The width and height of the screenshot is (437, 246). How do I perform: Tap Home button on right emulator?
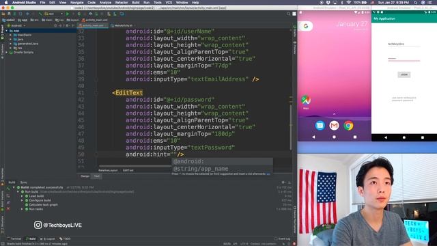point(404,137)
